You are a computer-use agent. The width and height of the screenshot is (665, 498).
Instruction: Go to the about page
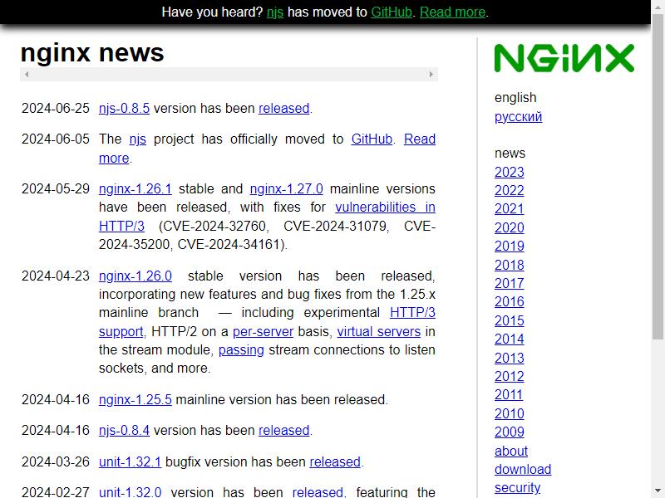click(x=511, y=451)
